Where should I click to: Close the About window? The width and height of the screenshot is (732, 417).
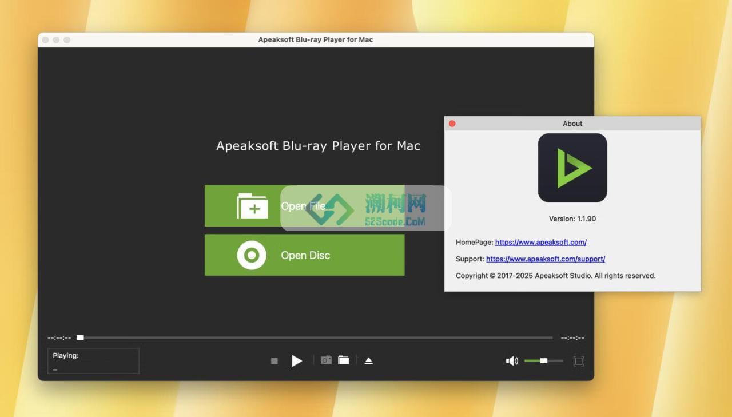[452, 124]
